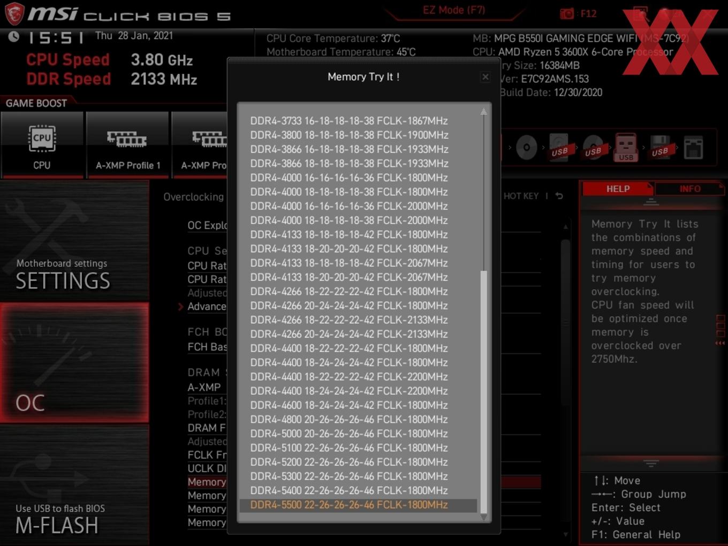Select DDR4-3800 18-18-18-18-38 FCLK-1900MHz
Image resolution: width=728 pixels, height=546 pixels.
(x=349, y=135)
